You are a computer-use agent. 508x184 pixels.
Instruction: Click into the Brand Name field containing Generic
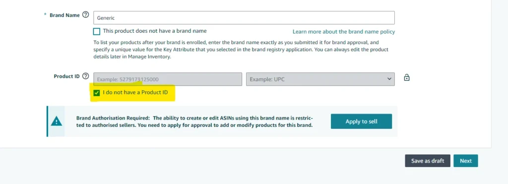click(x=244, y=18)
